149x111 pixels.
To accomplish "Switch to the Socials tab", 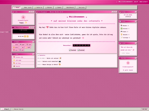I will tap(81, 7).
